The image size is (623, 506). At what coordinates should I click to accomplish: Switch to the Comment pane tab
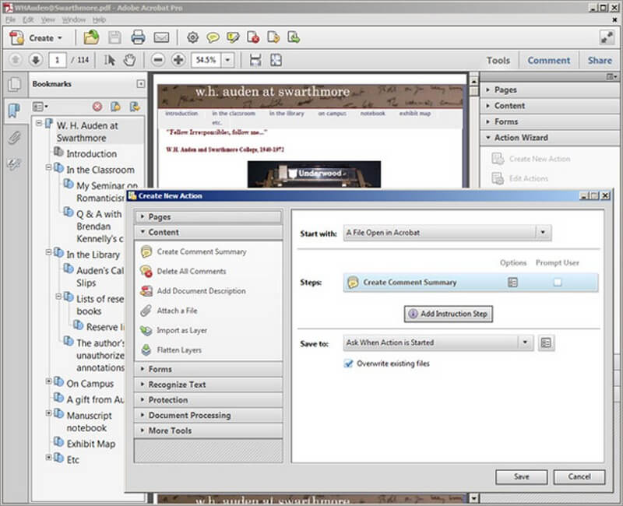point(549,61)
